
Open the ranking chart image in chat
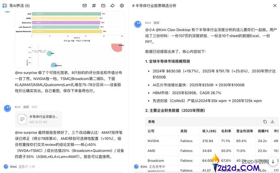click(x=70, y=39)
